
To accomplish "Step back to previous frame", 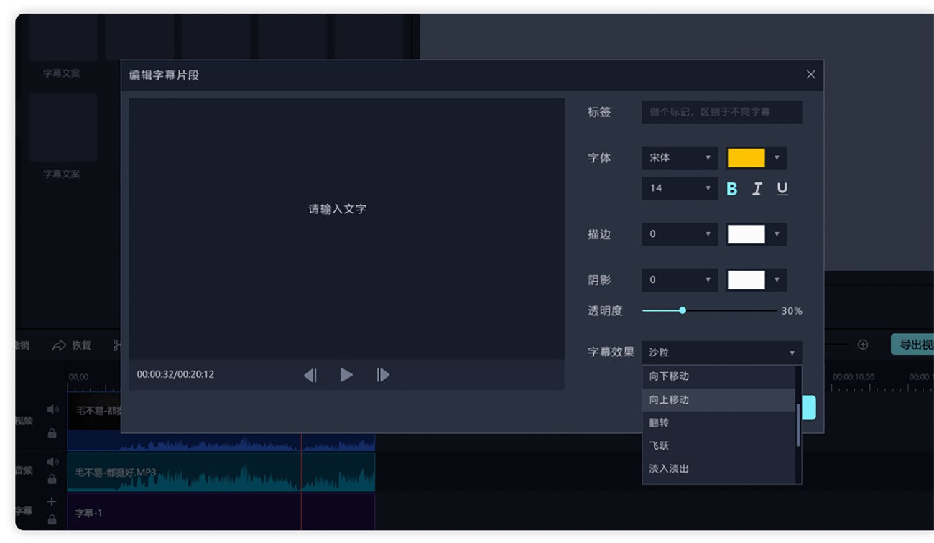I will click(310, 375).
